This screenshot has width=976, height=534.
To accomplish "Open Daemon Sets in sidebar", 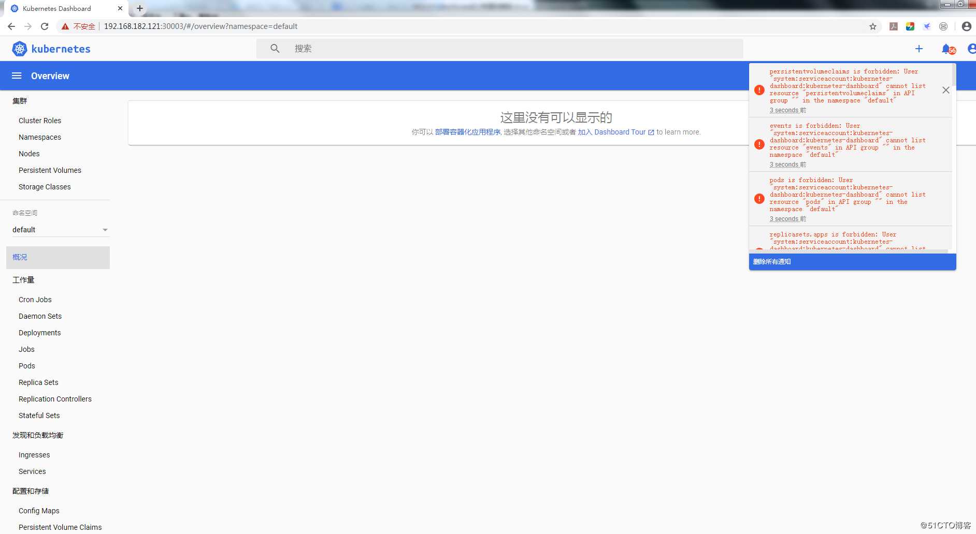I will pyautogui.click(x=40, y=316).
